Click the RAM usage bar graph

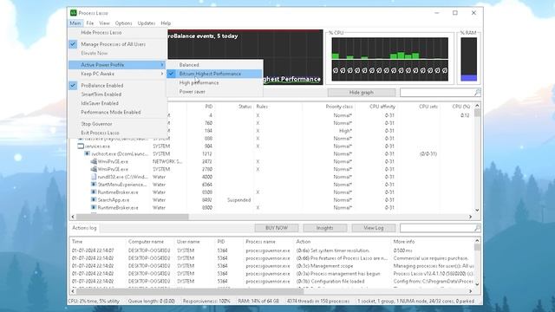468,60
